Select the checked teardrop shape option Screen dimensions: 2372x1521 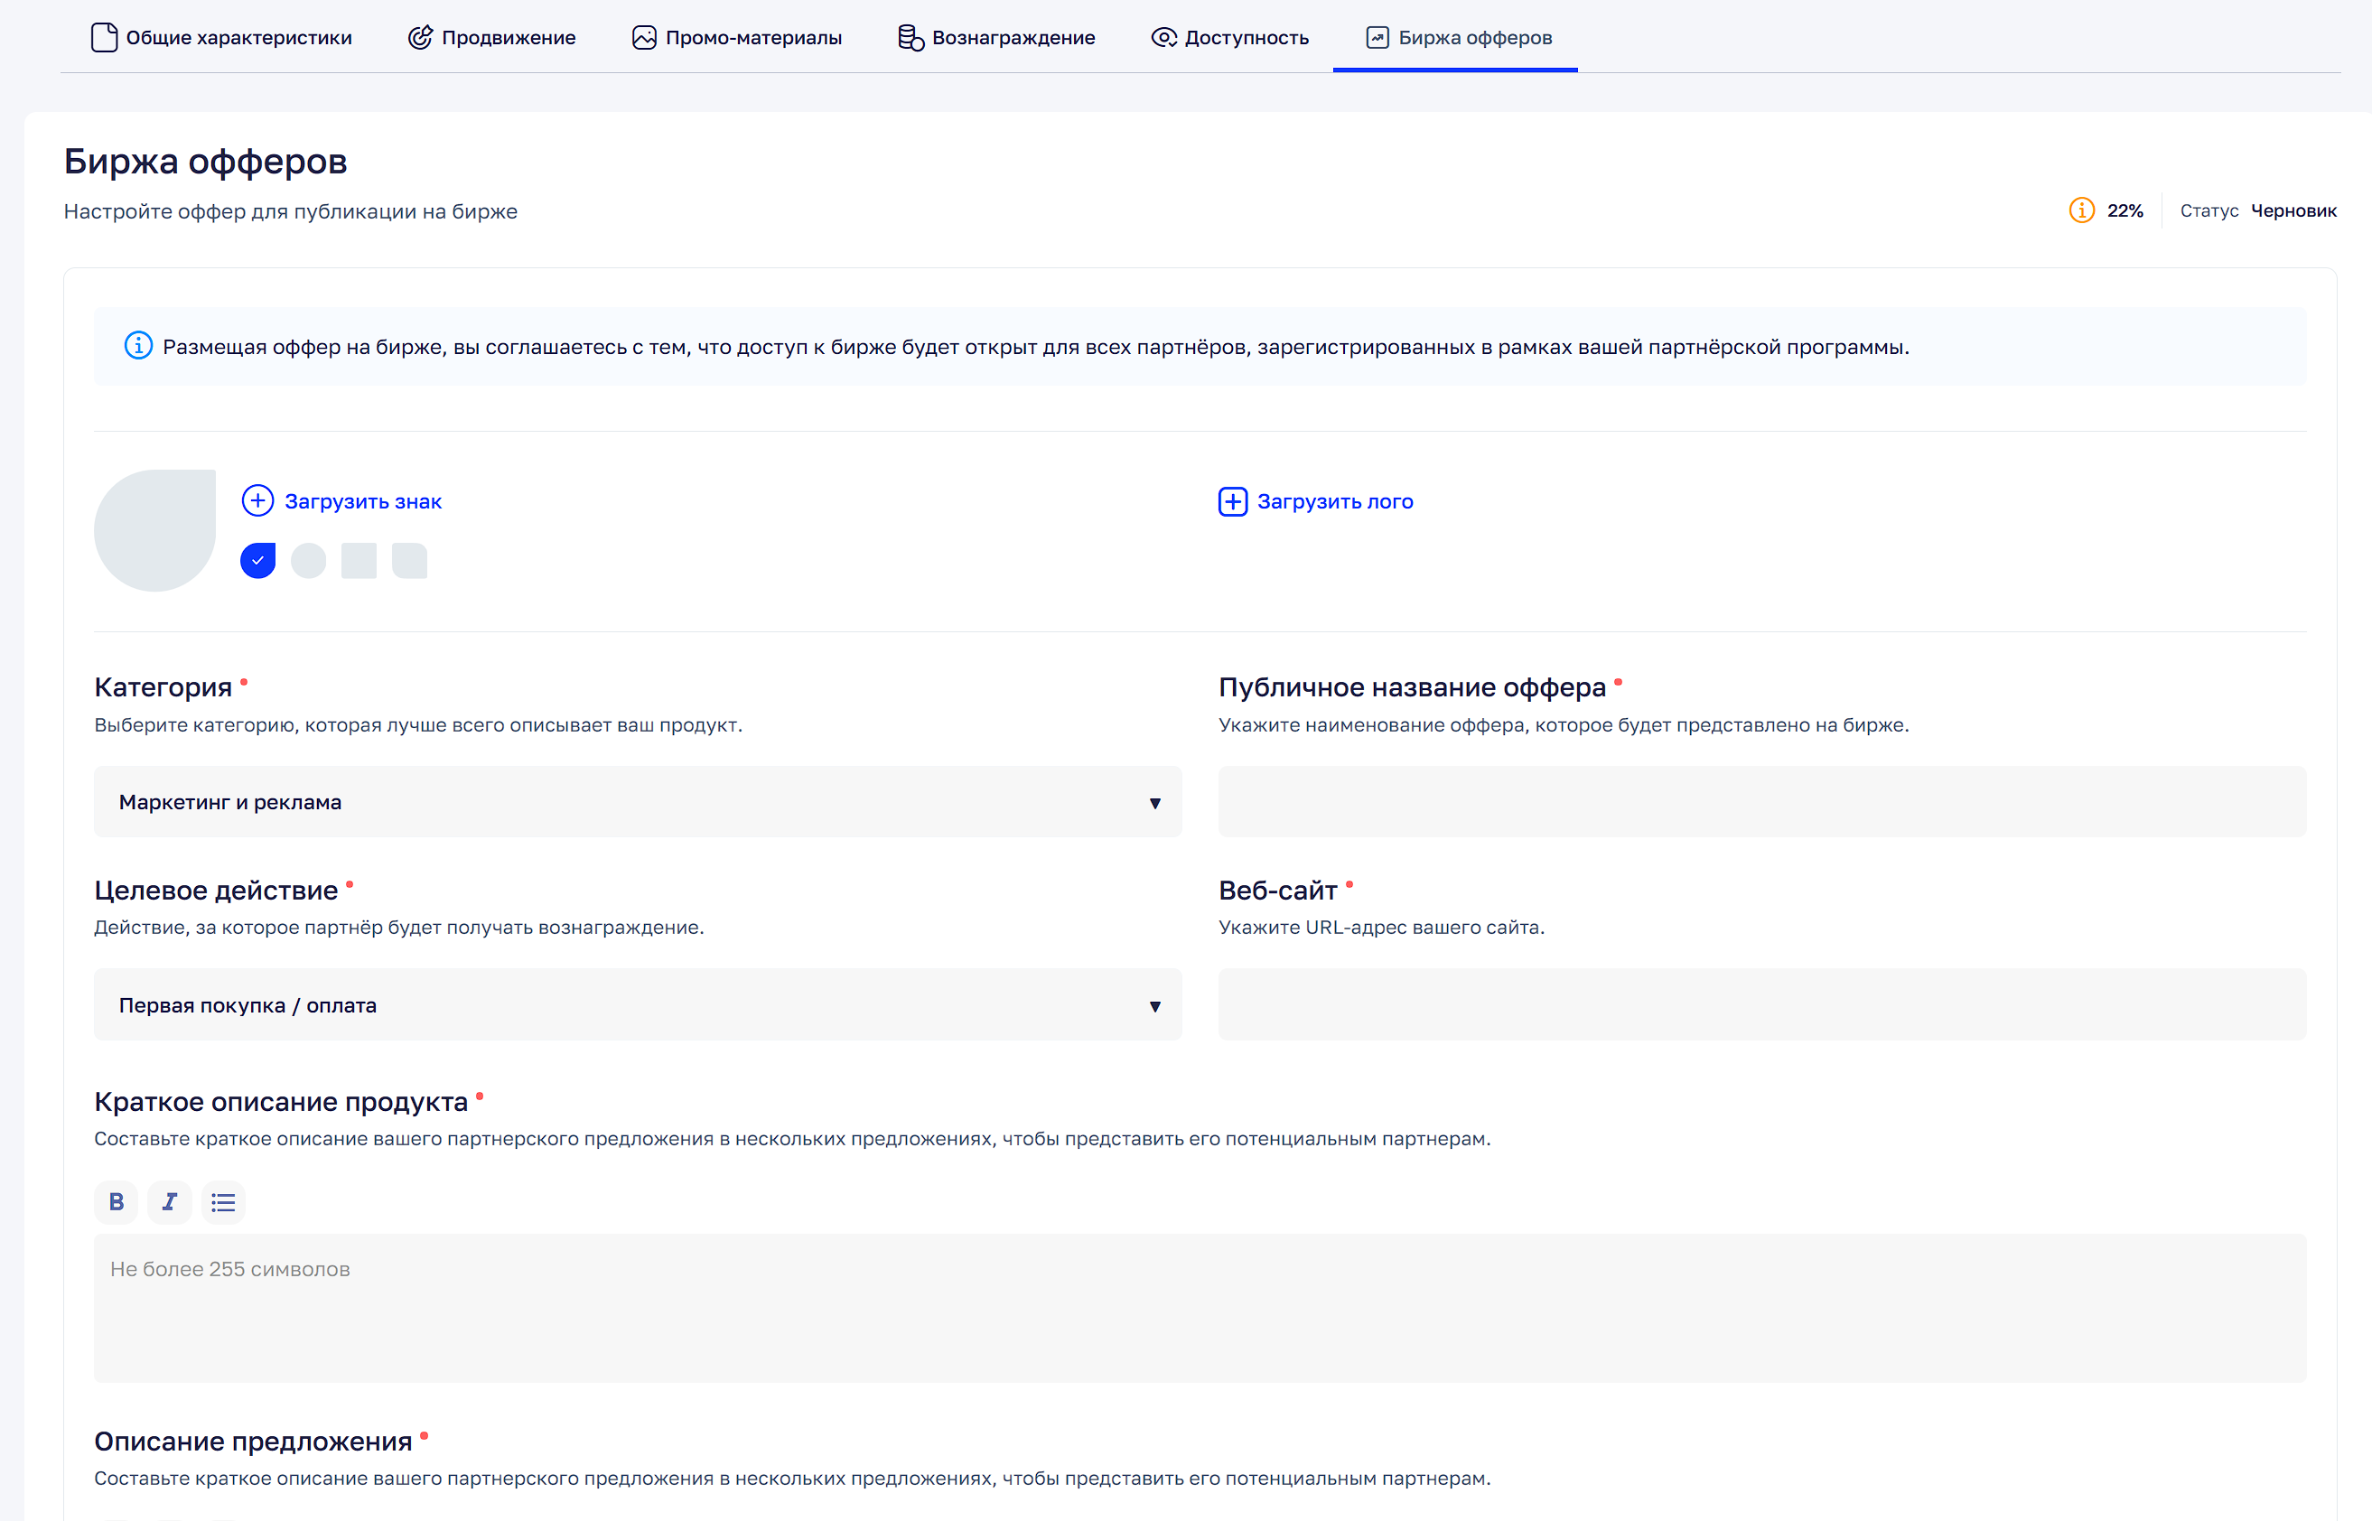257,560
